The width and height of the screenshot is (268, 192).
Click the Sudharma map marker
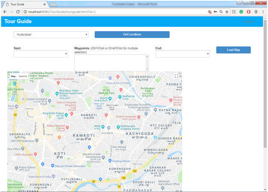(x=120, y=97)
